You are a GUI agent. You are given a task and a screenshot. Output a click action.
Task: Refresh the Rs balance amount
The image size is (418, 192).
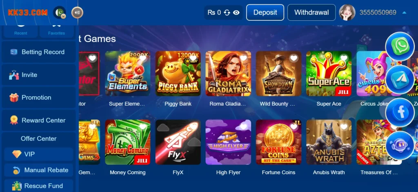pos(227,13)
